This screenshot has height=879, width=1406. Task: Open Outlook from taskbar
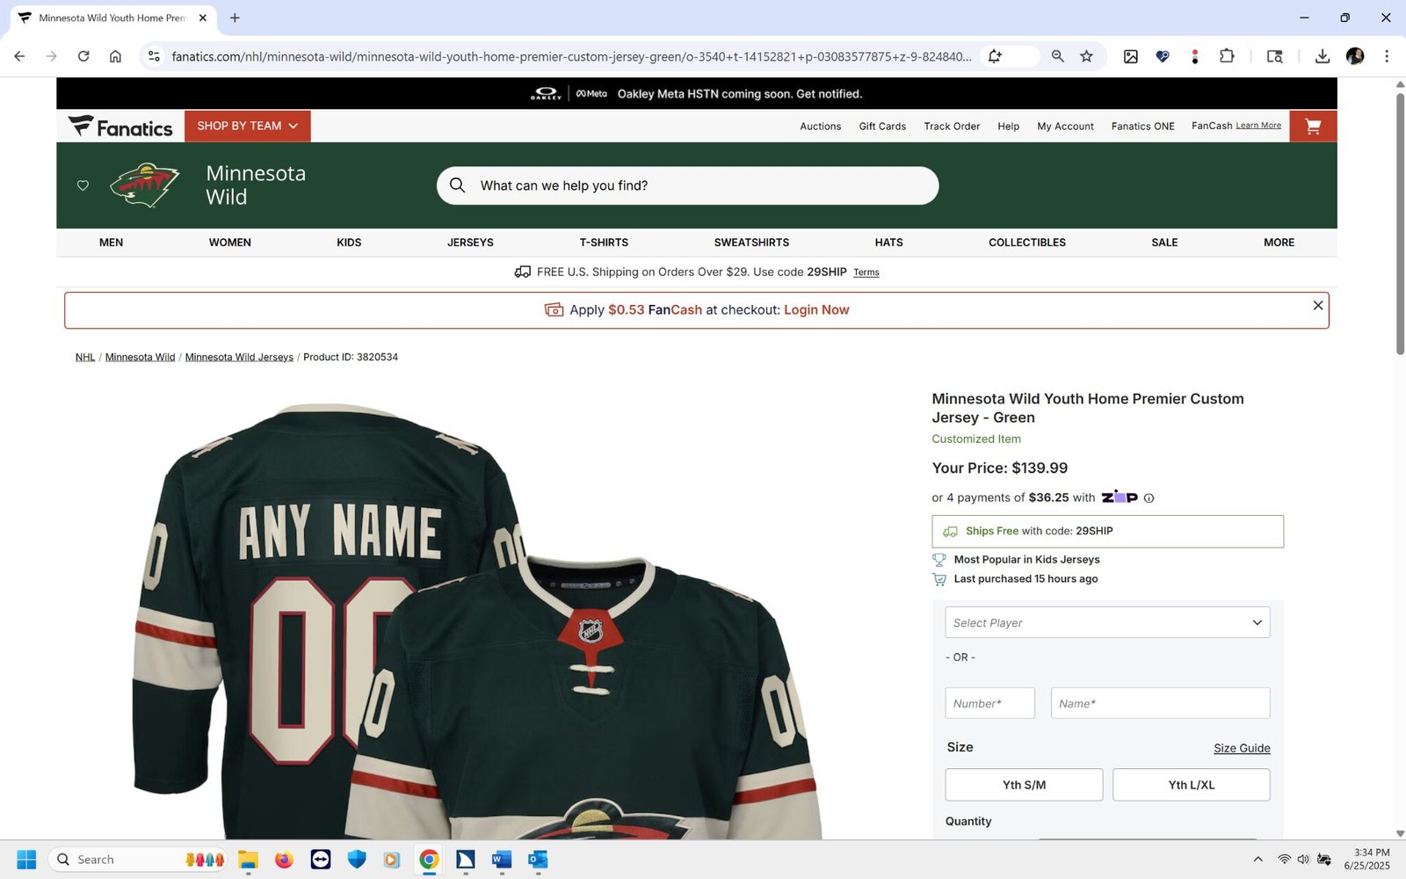[538, 860]
